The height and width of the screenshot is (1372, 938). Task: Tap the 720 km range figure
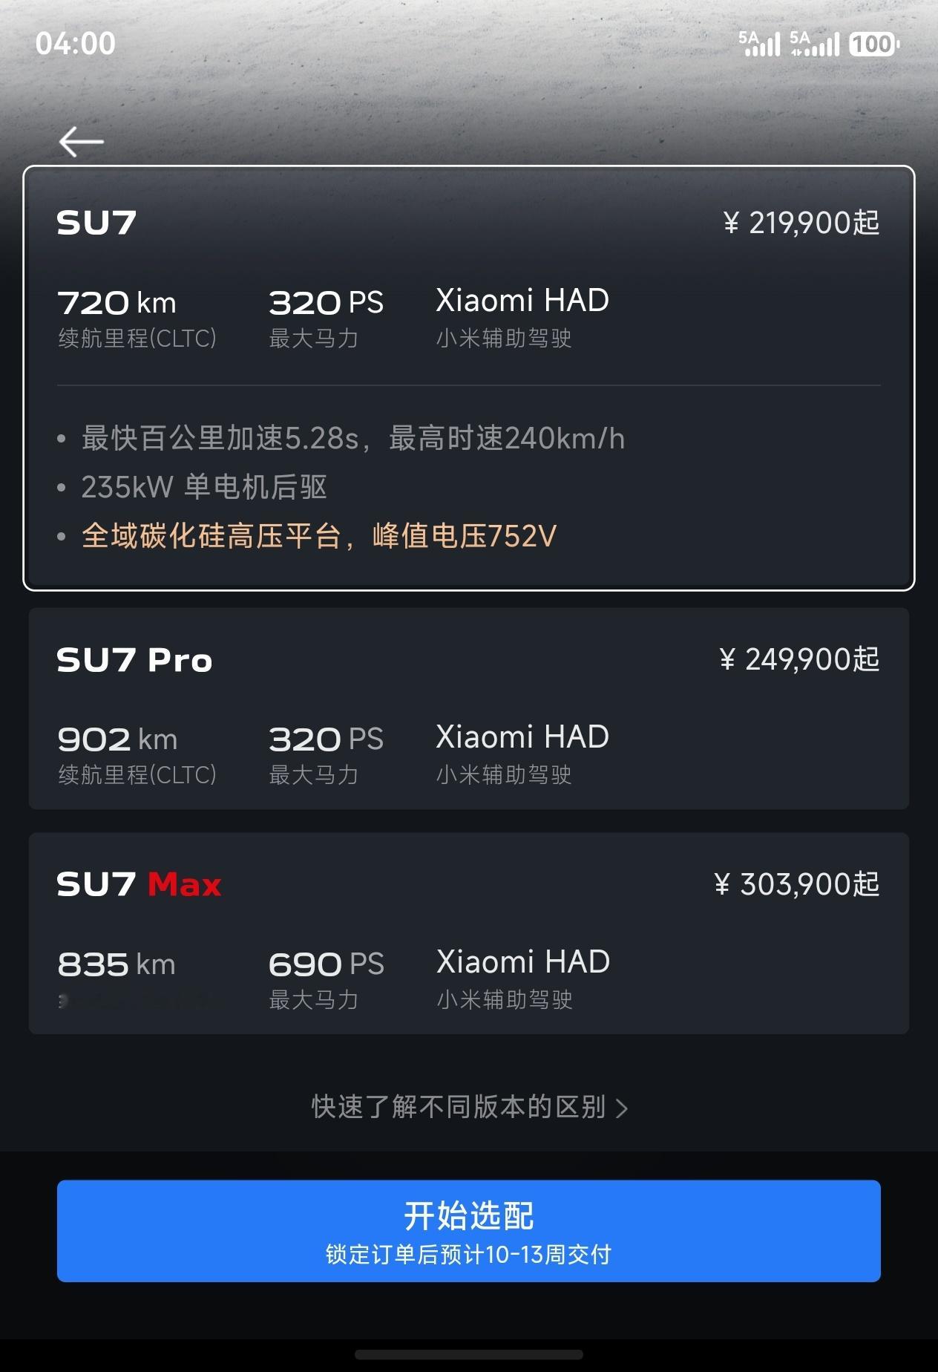pyautogui.click(x=117, y=303)
